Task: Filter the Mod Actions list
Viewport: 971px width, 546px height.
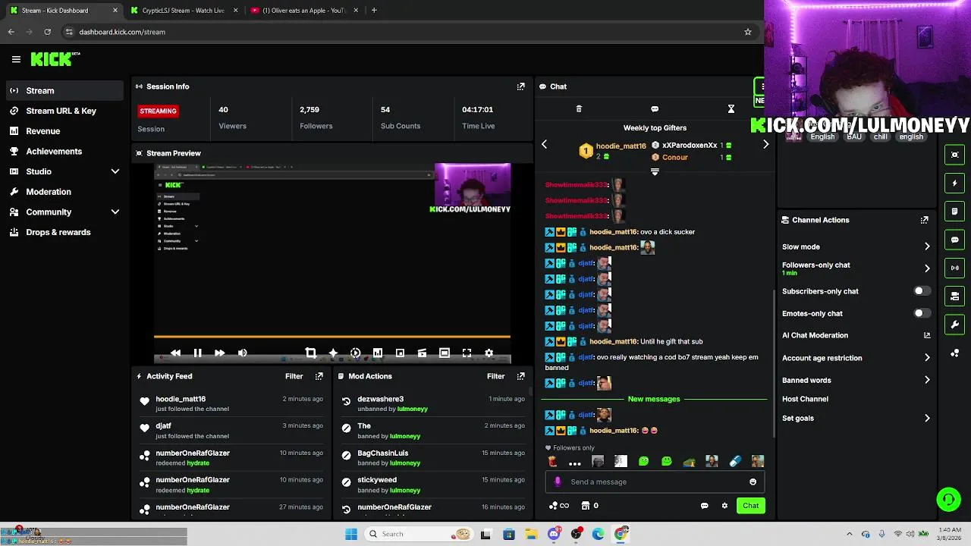Action: pyautogui.click(x=495, y=376)
